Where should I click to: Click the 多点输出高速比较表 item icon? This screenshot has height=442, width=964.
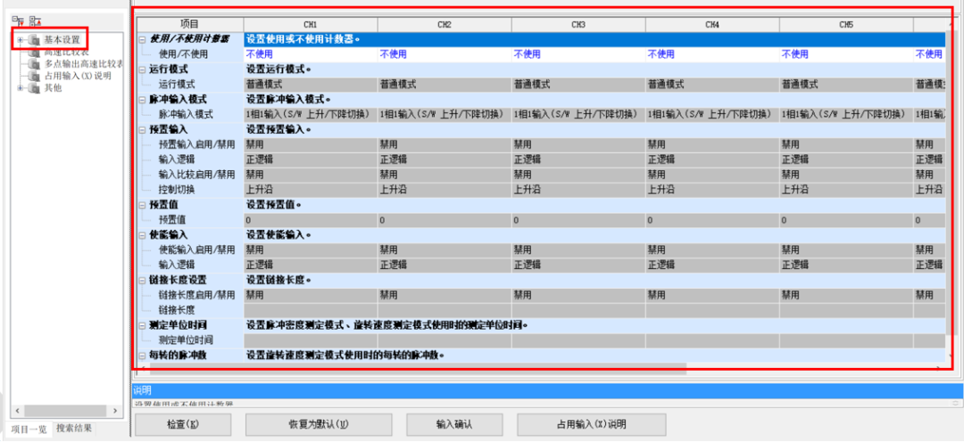pyautogui.click(x=35, y=64)
